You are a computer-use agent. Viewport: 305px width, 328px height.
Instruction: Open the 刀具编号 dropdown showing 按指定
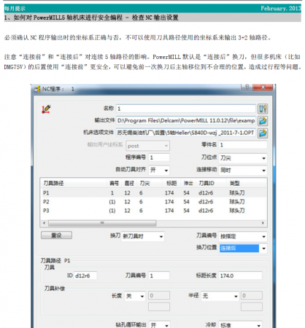[243, 236]
